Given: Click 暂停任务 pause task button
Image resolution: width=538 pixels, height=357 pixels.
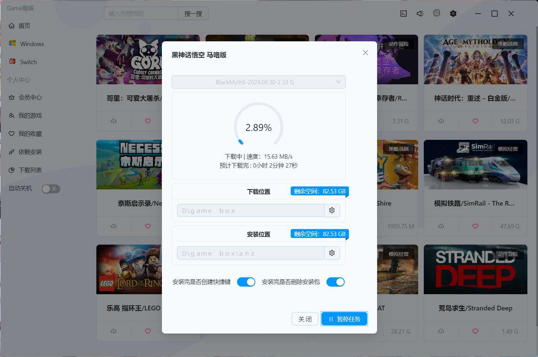Looking at the screenshot, I should tap(344, 319).
